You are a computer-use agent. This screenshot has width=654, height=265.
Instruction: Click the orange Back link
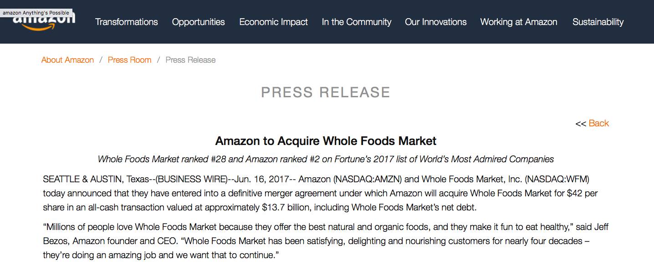click(x=598, y=123)
